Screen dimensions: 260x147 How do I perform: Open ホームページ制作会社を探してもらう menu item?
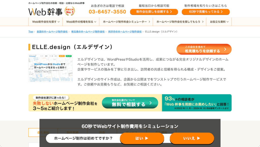180,22
